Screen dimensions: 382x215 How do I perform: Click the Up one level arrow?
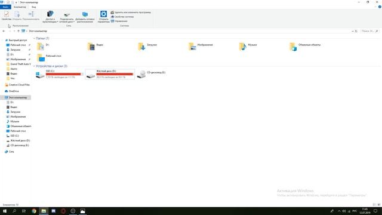[x=19, y=31]
